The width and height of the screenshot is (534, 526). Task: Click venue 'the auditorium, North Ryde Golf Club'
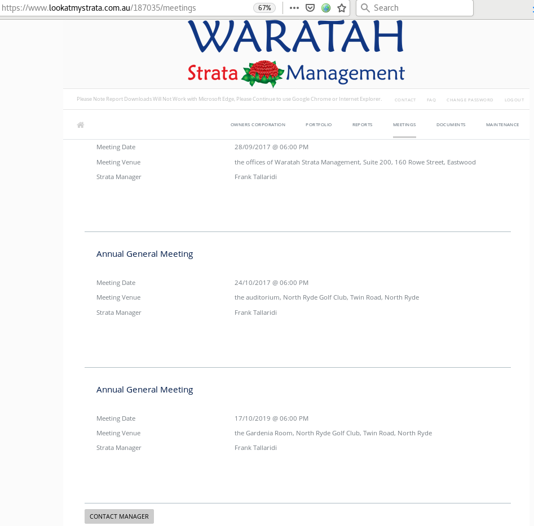(x=326, y=297)
